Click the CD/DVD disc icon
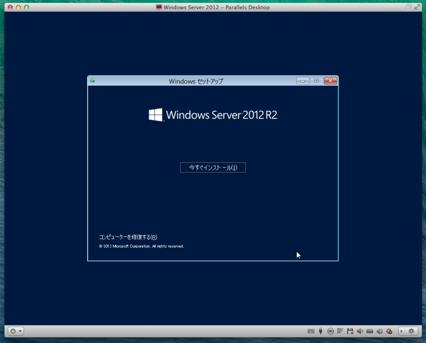426x343 pixels. (x=330, y=331)
